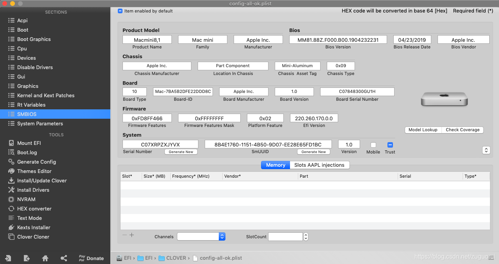Screen dimensions: 499x264
Task: Click Model Lookup button
Action: point(423,130)
